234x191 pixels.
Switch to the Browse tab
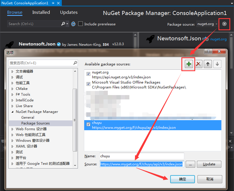15,12
